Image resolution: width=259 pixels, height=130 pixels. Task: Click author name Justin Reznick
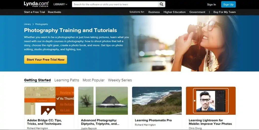[x=89, y=128]
